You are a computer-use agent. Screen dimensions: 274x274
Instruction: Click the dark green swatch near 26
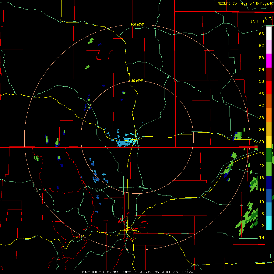tap(269, 155)
